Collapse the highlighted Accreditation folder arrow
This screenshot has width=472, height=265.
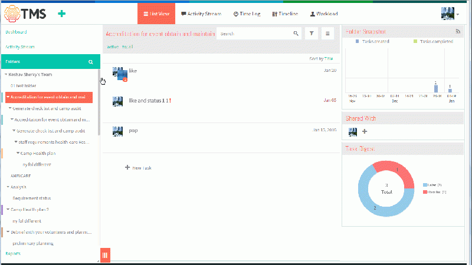point(8,97)
